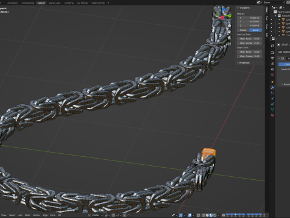Collapse the modifier panel arrow
Viewport: 290px width, 218px height.
279,58
